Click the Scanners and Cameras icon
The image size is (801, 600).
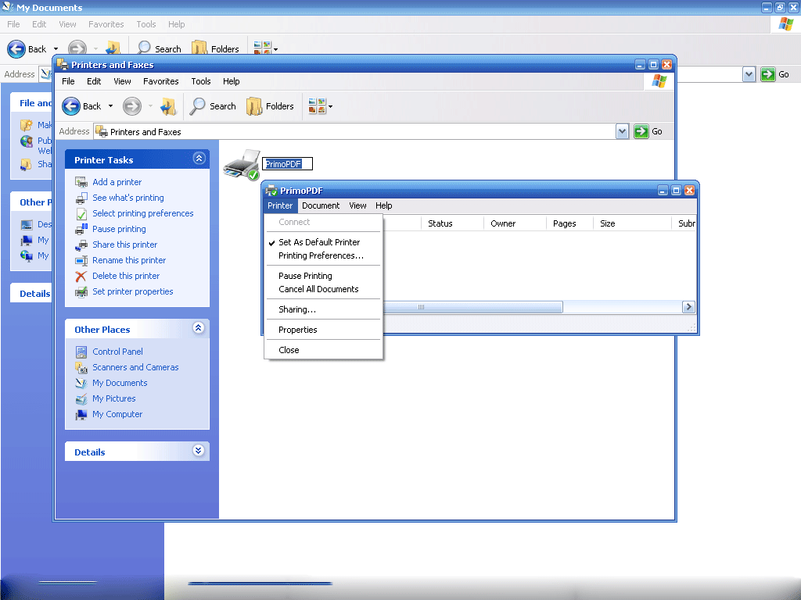81,367
